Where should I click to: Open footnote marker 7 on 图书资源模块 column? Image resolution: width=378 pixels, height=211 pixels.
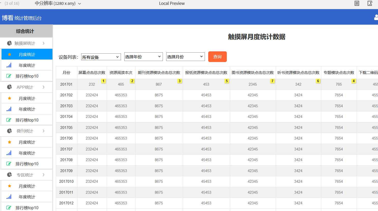272,81
